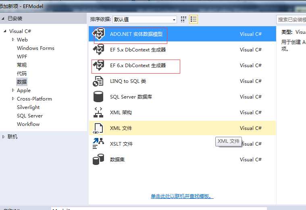Click the LINQ to SQL class icon
306x210 pixels.
pos(98,81)
